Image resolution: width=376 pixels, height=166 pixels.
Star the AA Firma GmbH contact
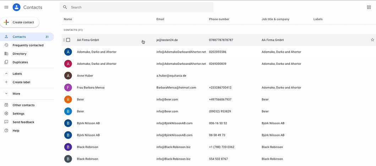[372, 40]
